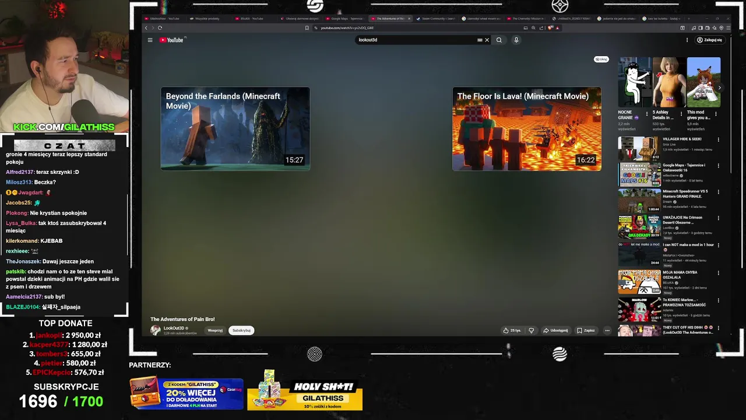The image size is (746, 420).
Task: Open I can NOT make a mod video
Action: click(x=639, y=254)
